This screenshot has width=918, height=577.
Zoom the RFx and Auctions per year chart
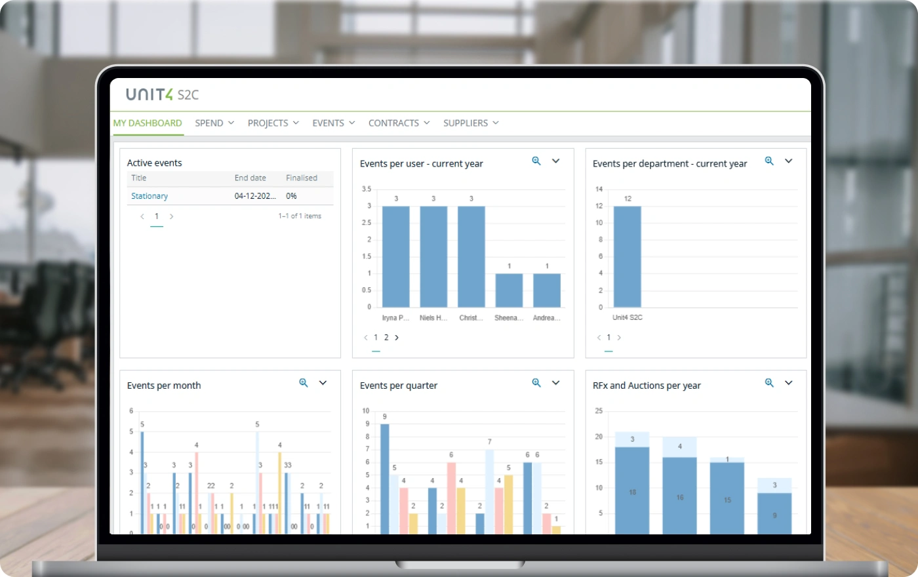[x=769, y=383]
